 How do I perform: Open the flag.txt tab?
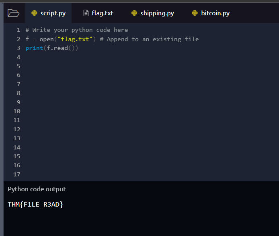pyautogui.click(x=98, y=13)
